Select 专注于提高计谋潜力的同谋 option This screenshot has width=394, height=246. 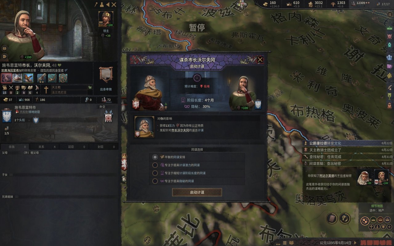[x=197, y=165]
